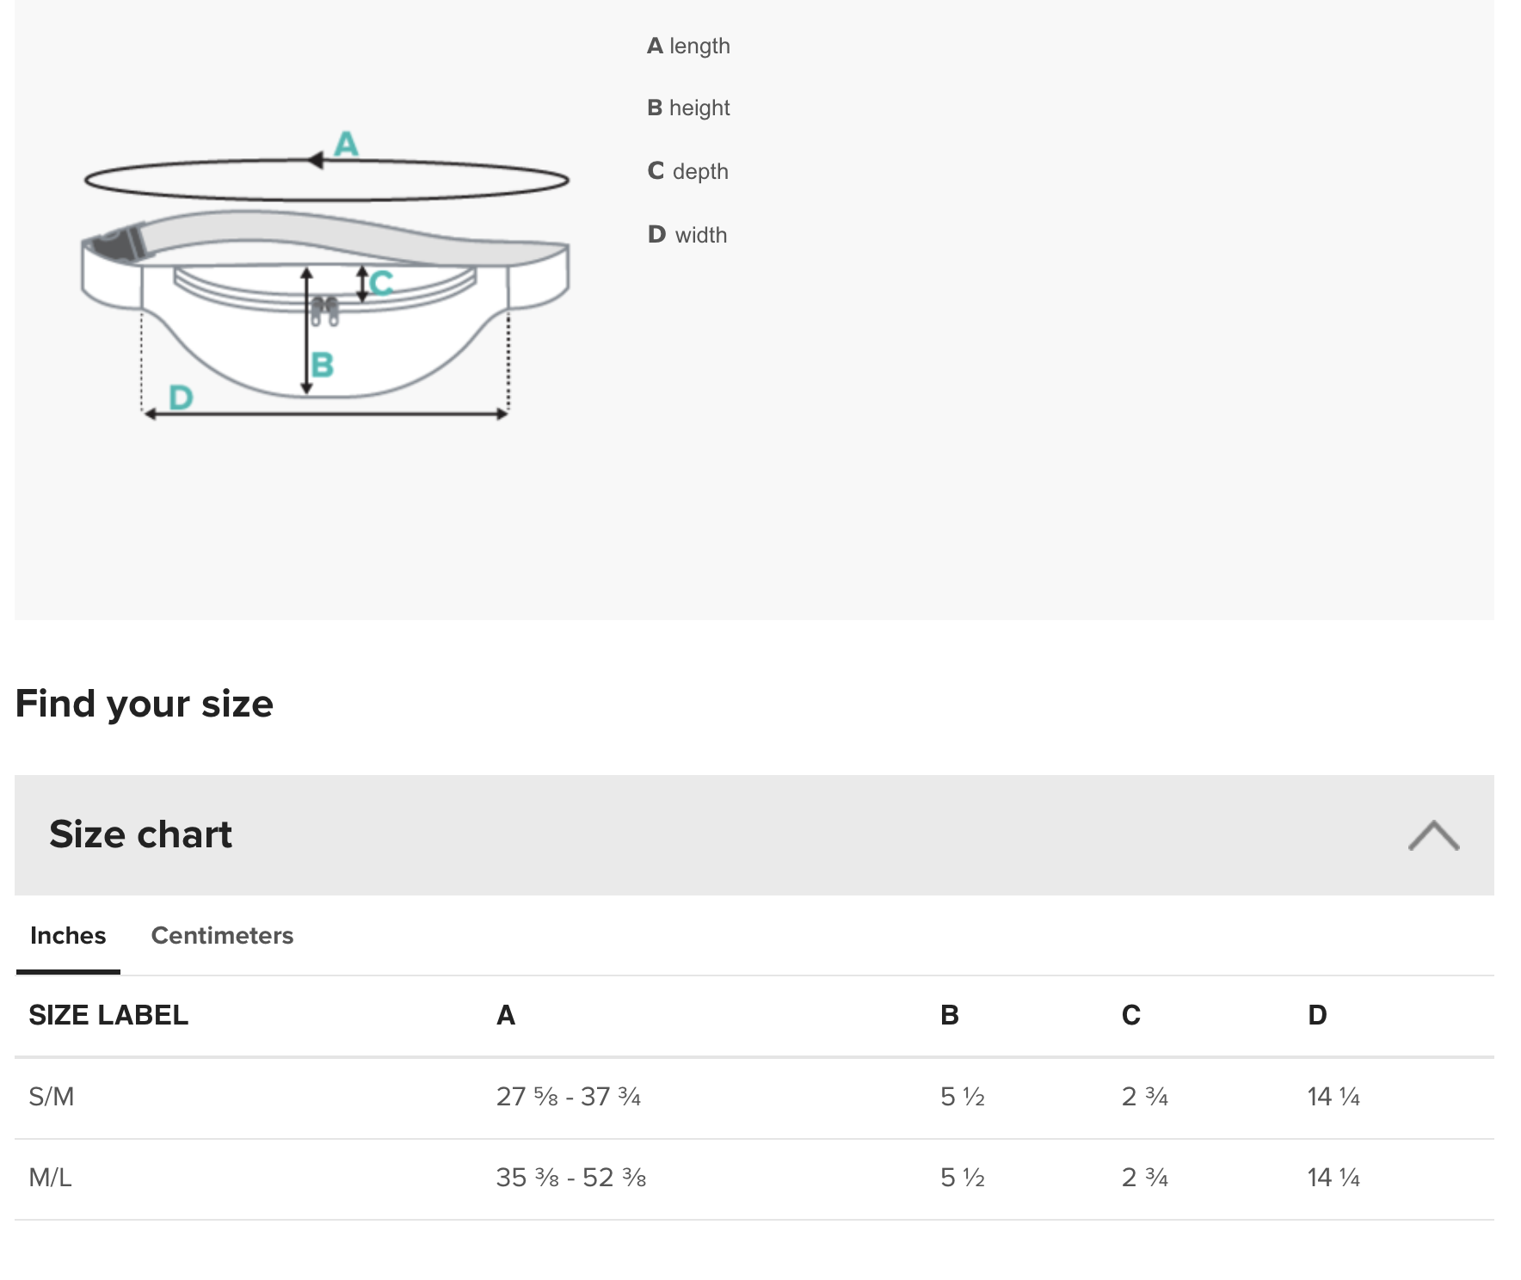Collapse the Size chart chevron
The height and width of the screenshot is (1280, 1521).
(x=1433, y=835)
